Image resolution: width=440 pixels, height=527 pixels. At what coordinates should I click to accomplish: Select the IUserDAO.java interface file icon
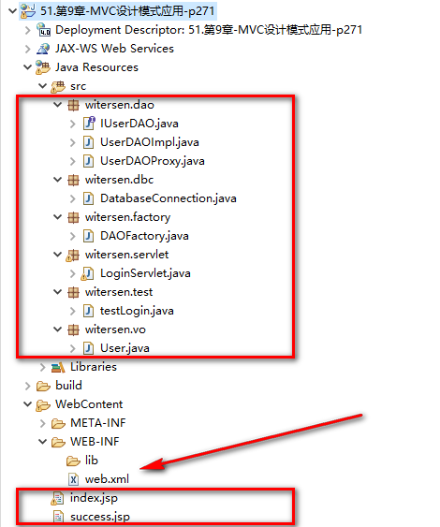point(89,124)
